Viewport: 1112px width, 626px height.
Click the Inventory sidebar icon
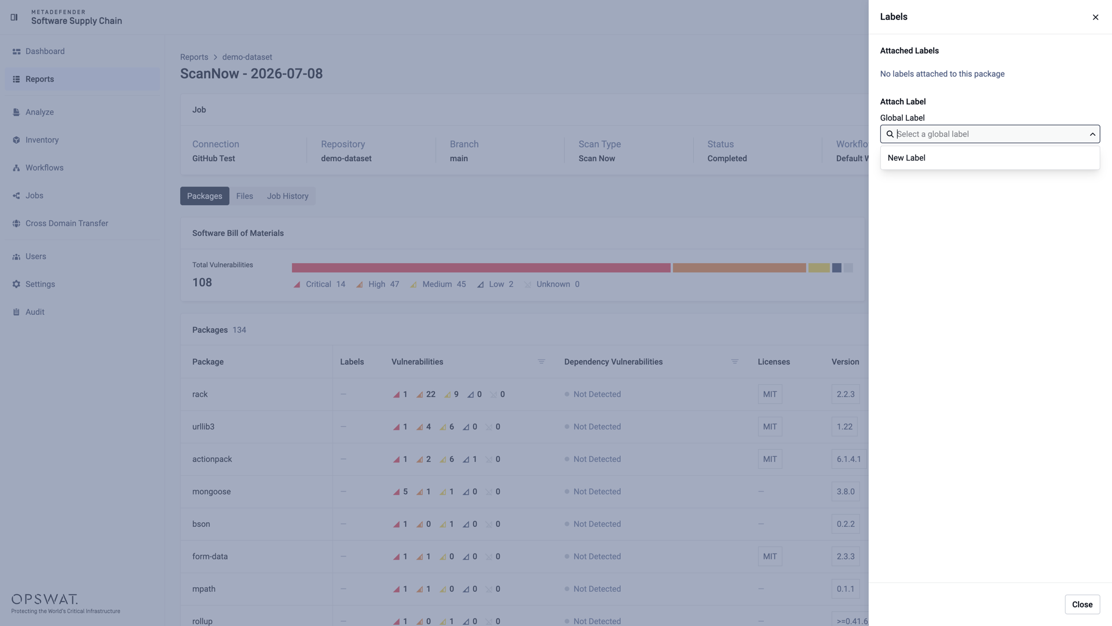coord(16,140)
